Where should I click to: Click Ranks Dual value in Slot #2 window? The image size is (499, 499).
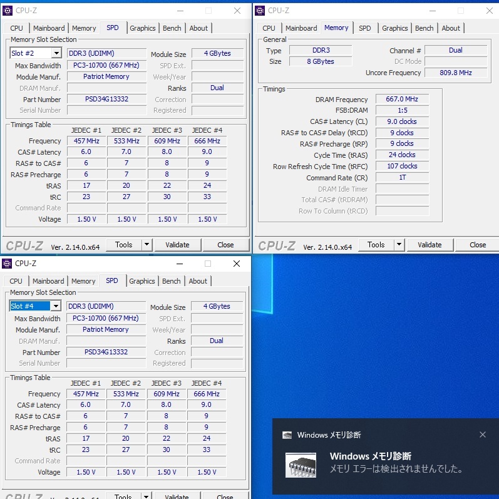click(x=217, y=88)
